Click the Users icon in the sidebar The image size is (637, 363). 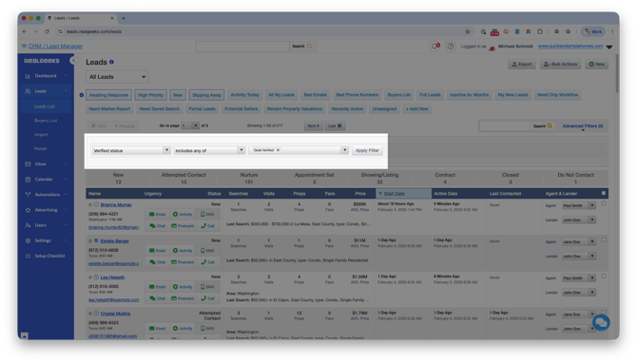point(28,225)
